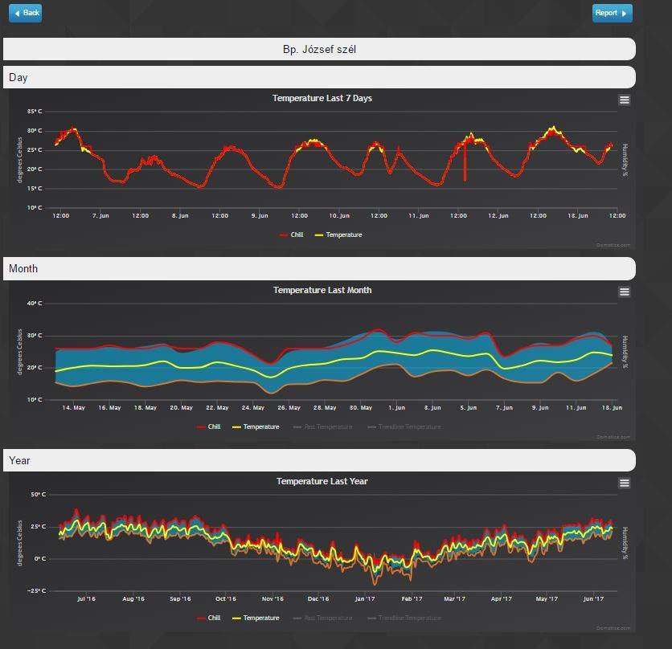
Task: Follow the Domoticz.com credit under the 7 Days chart
Action: 613,246
